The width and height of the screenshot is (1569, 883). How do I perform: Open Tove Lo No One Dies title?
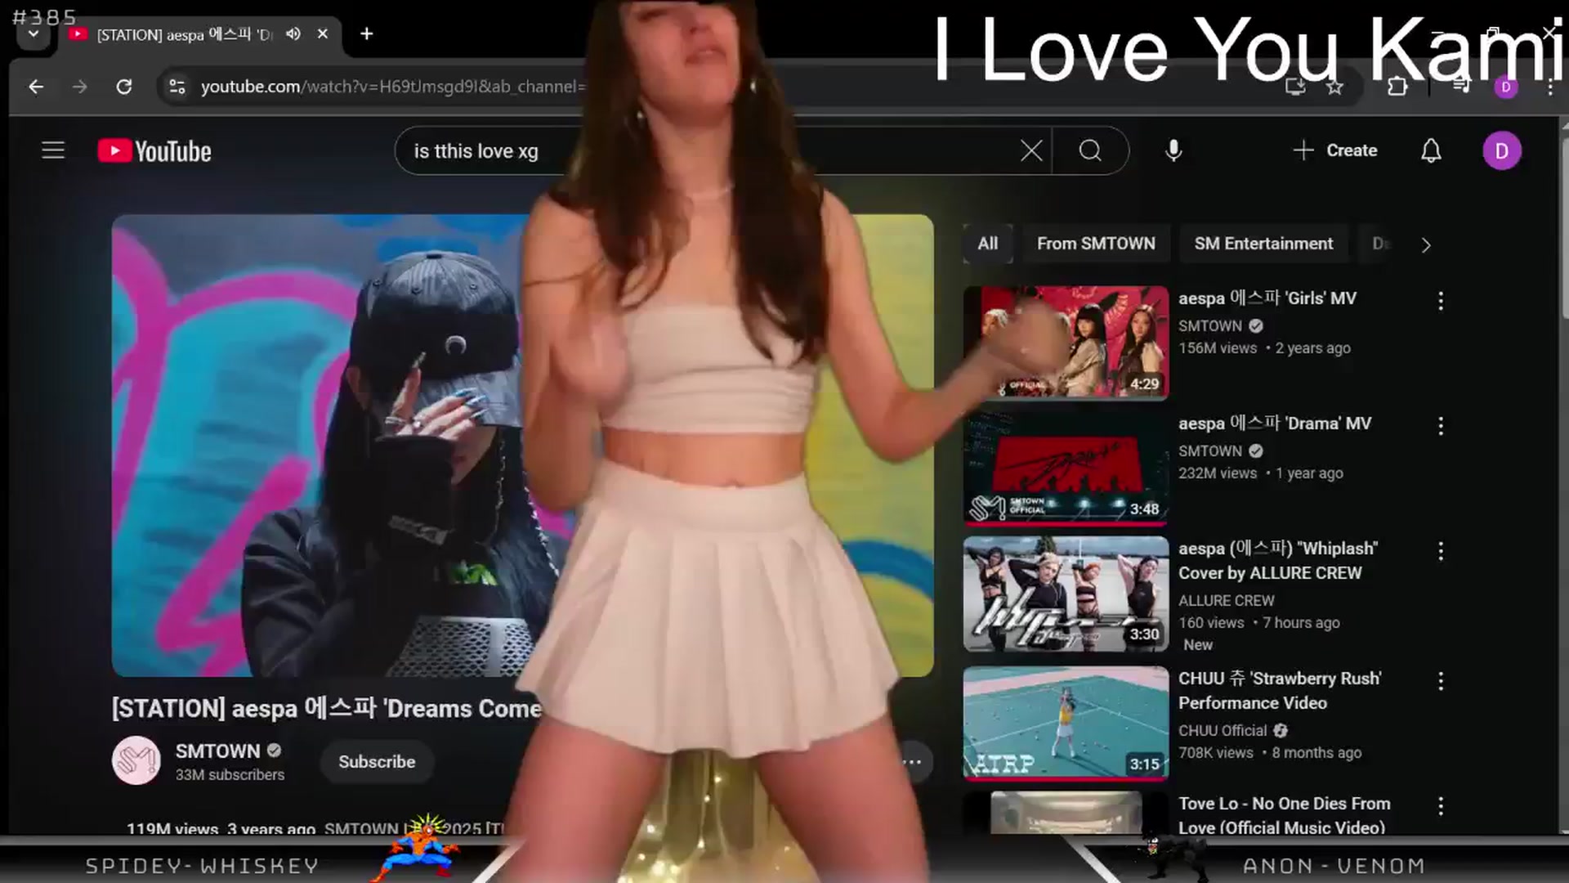(x=1284, y=816)
